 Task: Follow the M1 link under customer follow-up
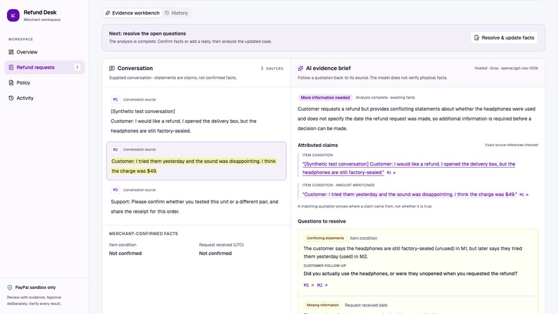point(309,286)
